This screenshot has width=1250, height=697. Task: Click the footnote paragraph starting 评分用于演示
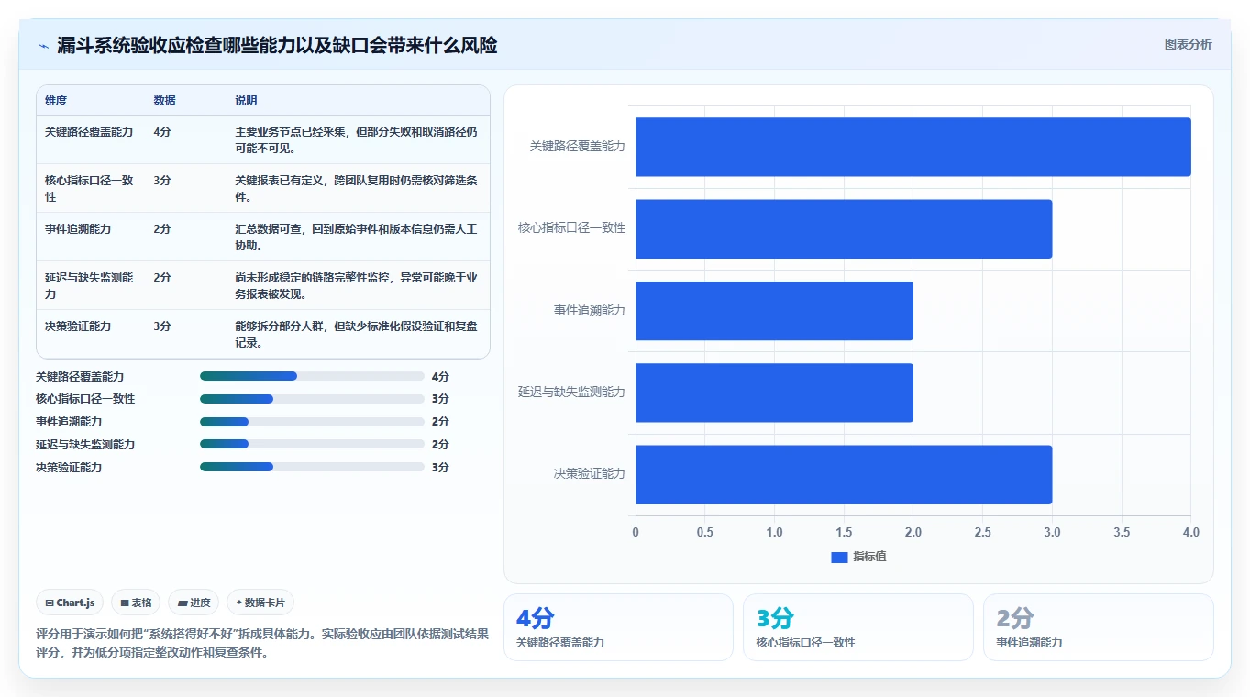(x=261, y=643)
